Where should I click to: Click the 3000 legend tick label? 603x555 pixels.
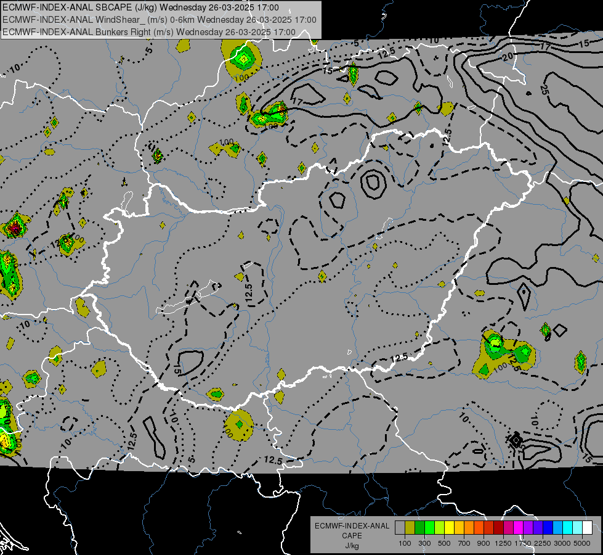coord(562,543)
